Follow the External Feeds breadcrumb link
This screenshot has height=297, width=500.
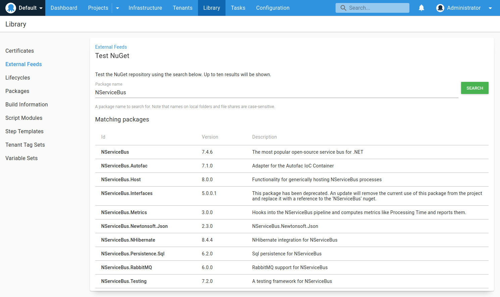pos(111,47)
